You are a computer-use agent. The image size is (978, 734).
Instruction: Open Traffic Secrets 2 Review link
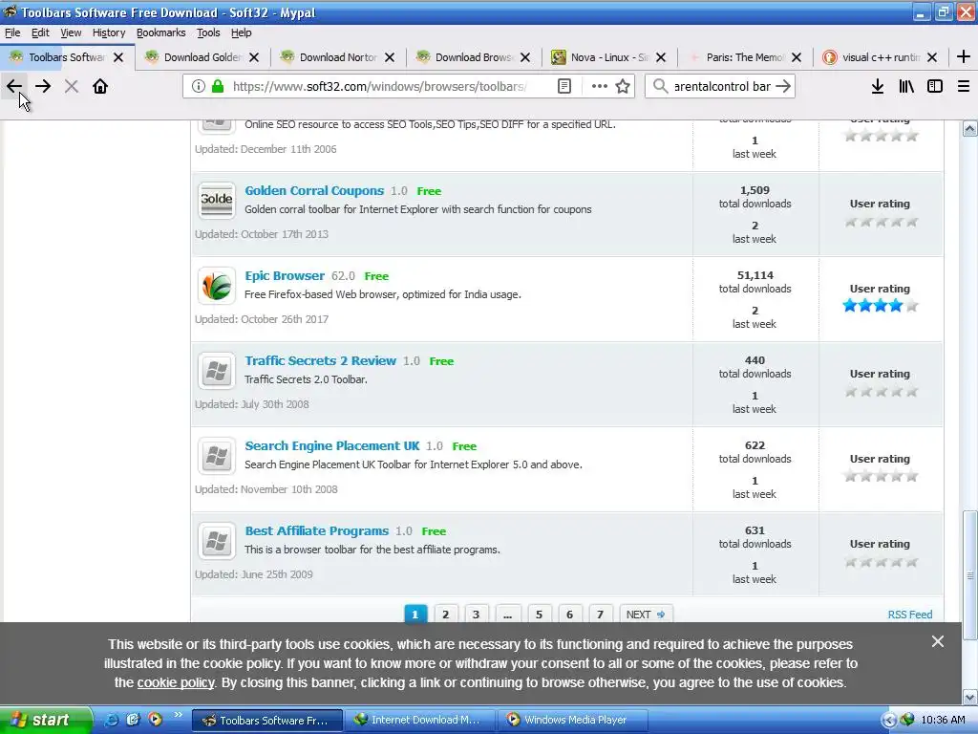(x=320, y=360)
